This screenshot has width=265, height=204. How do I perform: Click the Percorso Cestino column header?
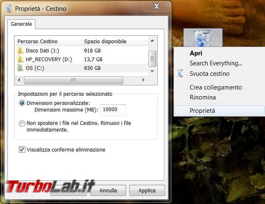(x=48, y=42)
